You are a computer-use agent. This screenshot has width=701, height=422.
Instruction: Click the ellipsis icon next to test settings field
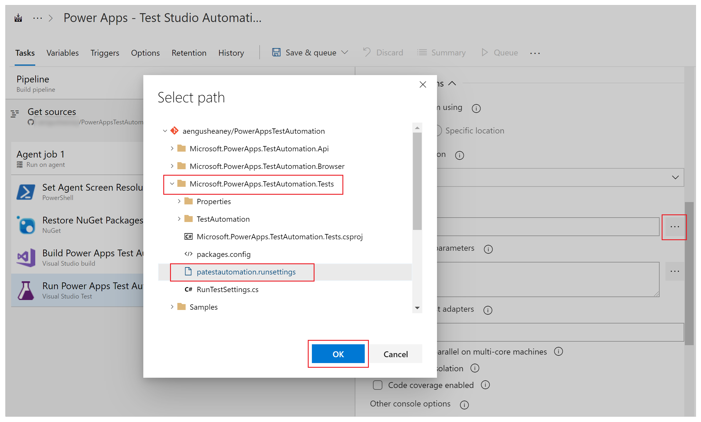coord(675,226)
